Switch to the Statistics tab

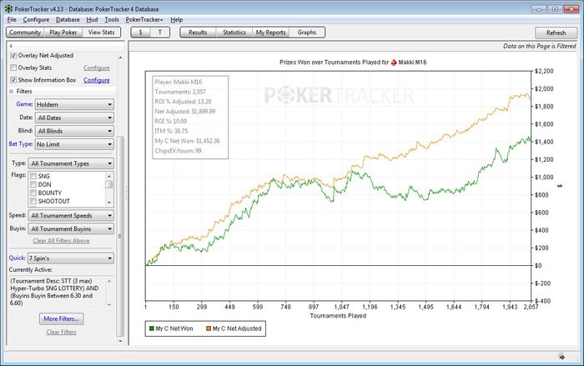coord(234,33)
